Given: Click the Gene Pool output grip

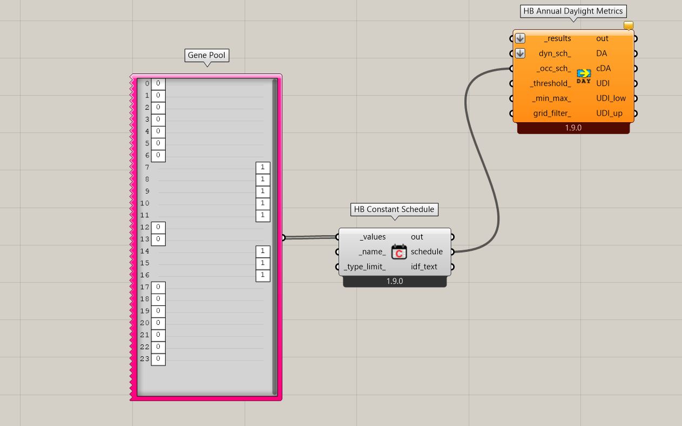Looking at the screenshot, I should pos(283,237).
